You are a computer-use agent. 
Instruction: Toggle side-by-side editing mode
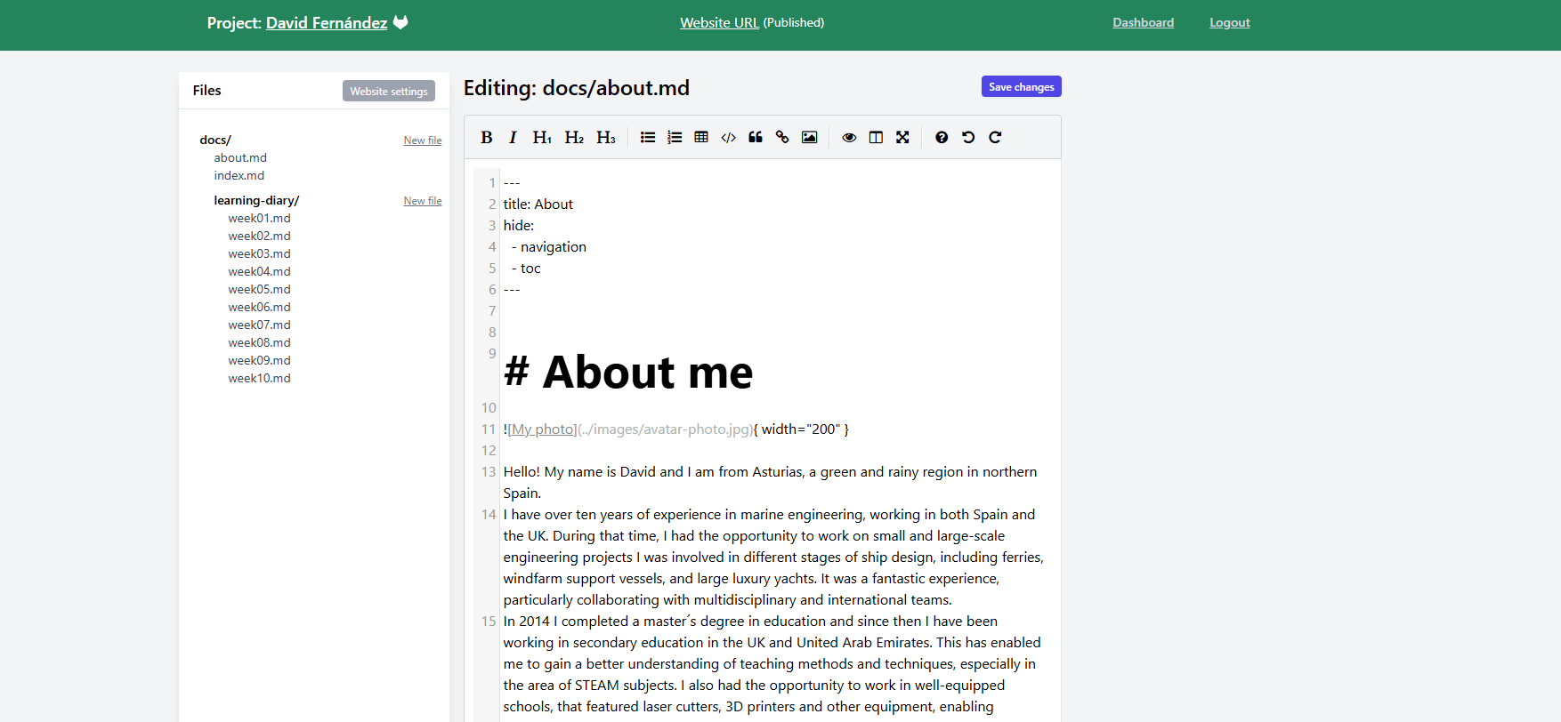876,137
